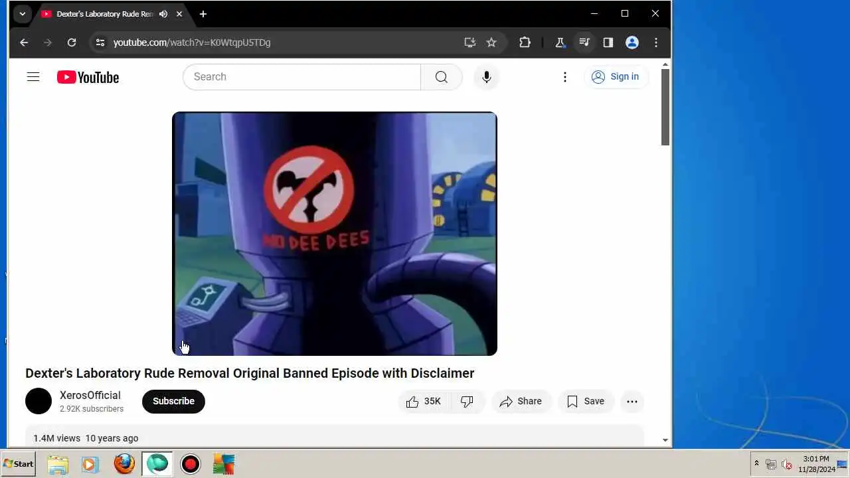Subscribe to XerosOfficial channel
Viewport: 850px width, 478px height.
point(173,401)
